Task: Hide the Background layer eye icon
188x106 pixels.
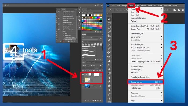Action: 83,86
